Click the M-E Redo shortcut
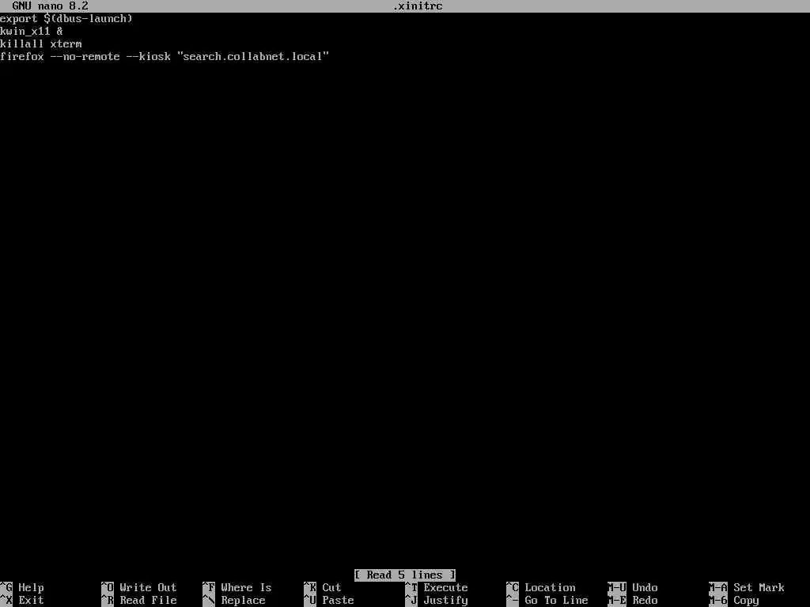810x607 pixels. click(x=633, y=601)
